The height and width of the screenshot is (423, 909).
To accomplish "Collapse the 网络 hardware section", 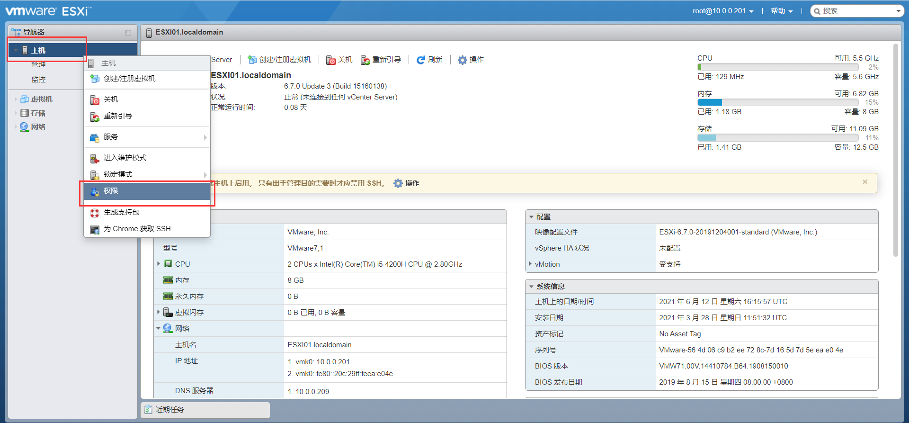I will click(159, 328).
